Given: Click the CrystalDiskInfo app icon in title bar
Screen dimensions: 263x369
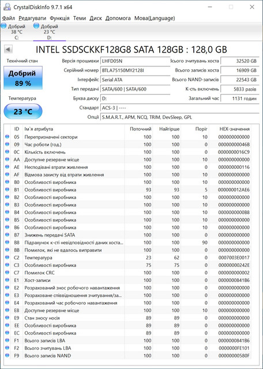Looking at the screenshot, I should [7, 7].
